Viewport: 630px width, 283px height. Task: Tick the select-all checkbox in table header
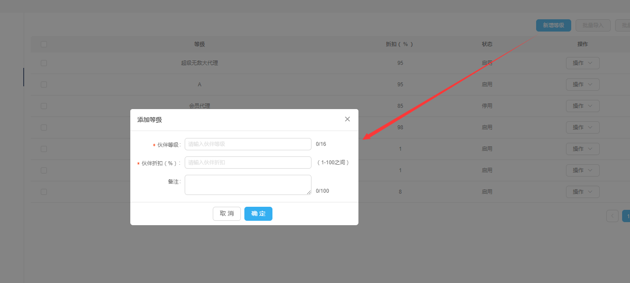point(44,44)
